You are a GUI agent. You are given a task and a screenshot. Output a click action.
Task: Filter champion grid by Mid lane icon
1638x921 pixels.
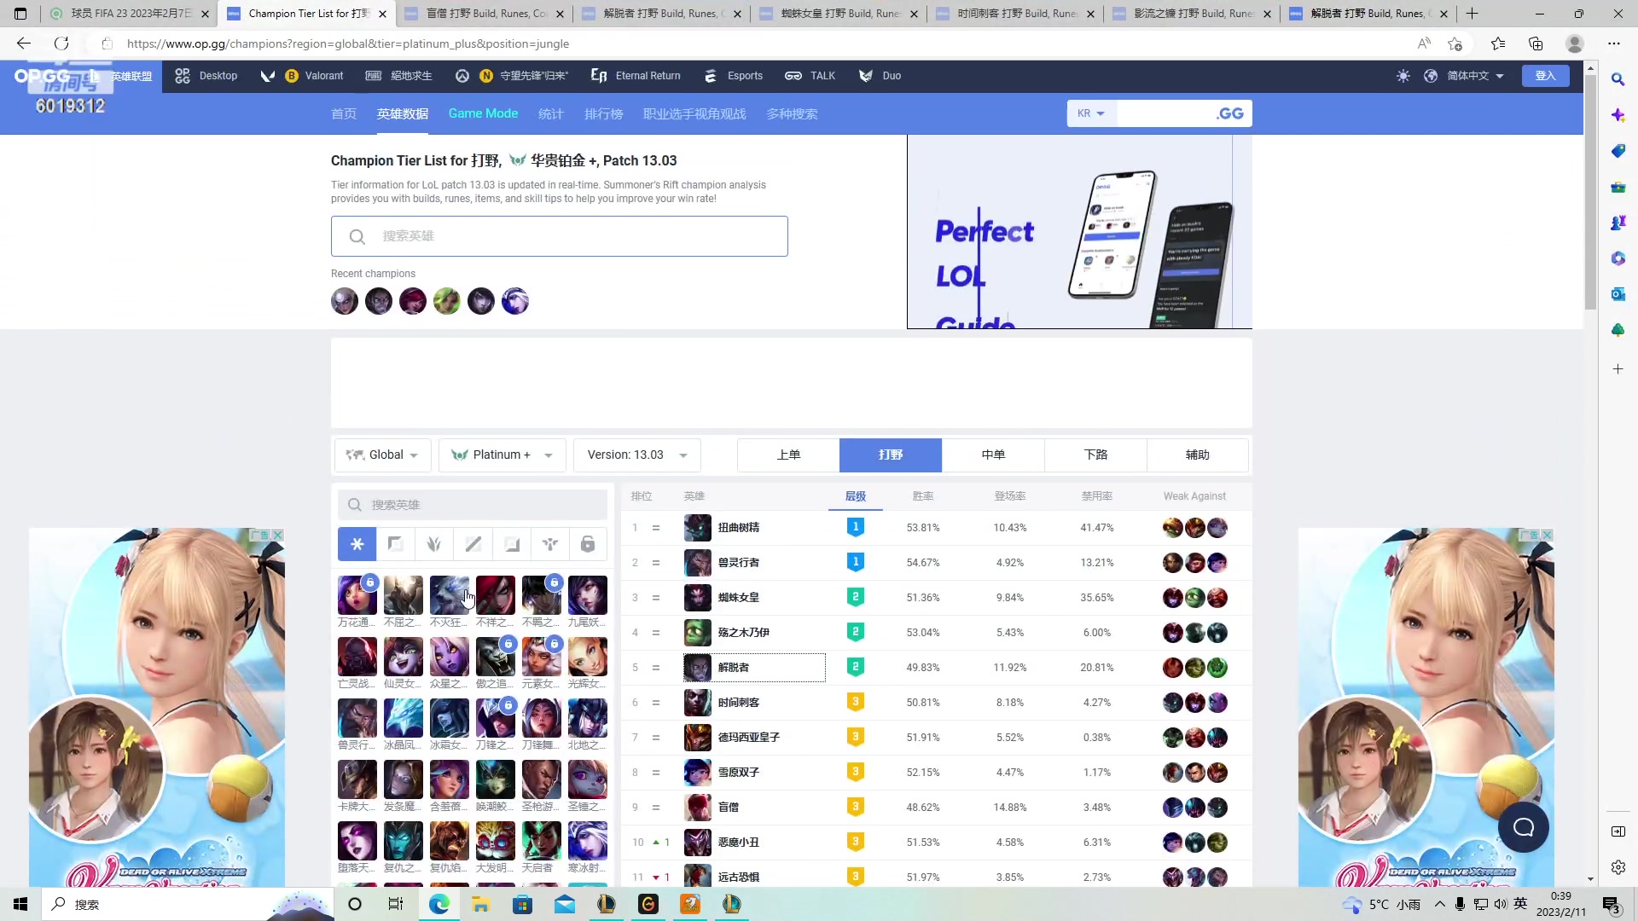coord(473,544)
